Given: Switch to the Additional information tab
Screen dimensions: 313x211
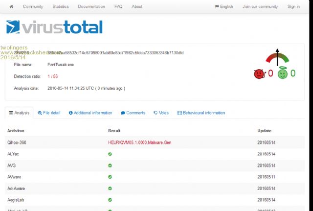Looking at the screenshot, I should (x=90, y=113).
